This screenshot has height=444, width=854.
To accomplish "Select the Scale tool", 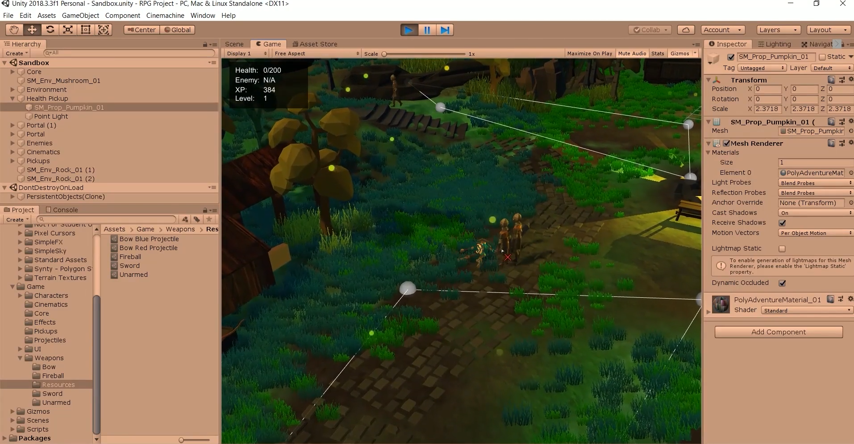I will [x=67, y=29].
